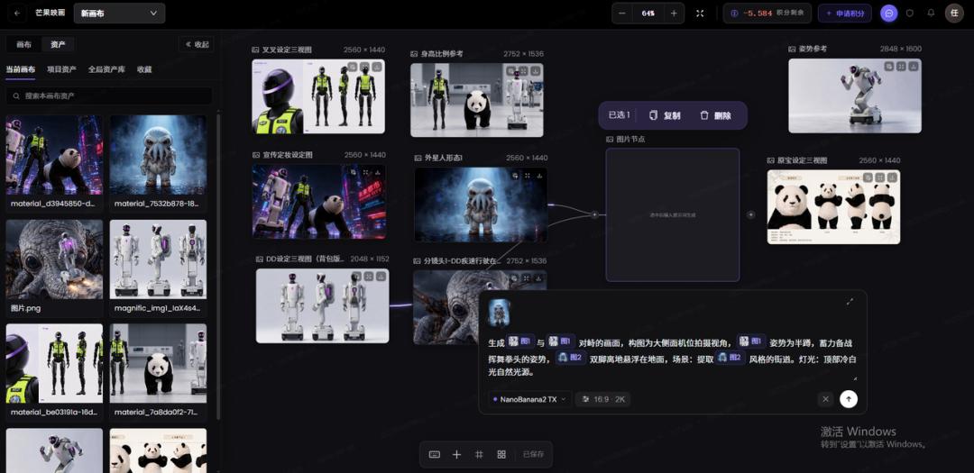Switch to the 项目资产 tab
This screenshot has height=473, width=974.
(x=61, y=69)
